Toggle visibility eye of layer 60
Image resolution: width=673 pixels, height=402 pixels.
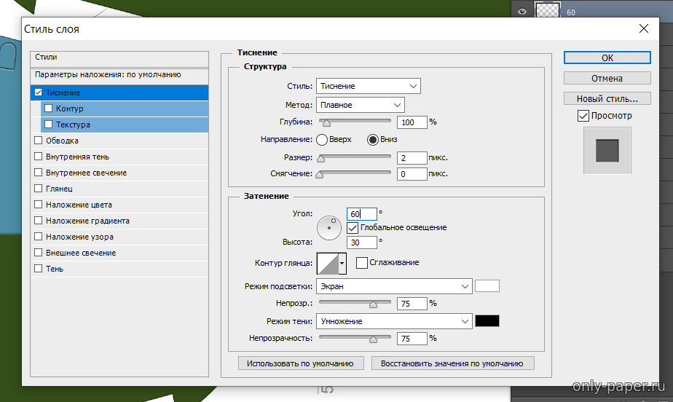pyautogui.click(x=522, y=11)
